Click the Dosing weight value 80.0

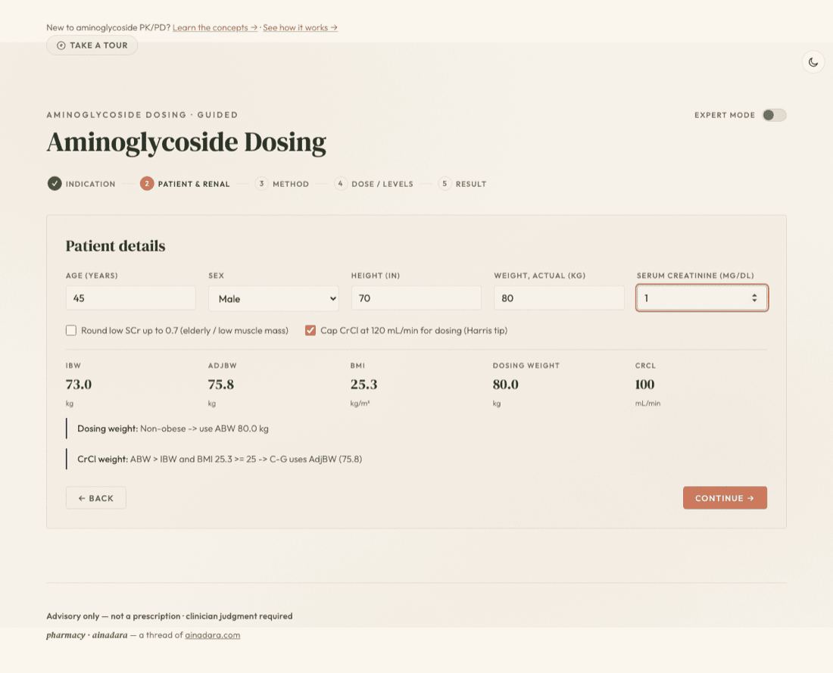(x=505, y=384)
